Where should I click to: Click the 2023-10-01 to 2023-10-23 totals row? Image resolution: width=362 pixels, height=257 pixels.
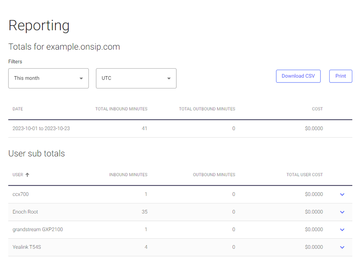click(x=180, y=128)
